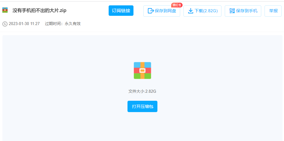The height and width of the screenshot is (141, 284).
Task: Click the 文件大小:2.82G label
Action: coord(142,91)
